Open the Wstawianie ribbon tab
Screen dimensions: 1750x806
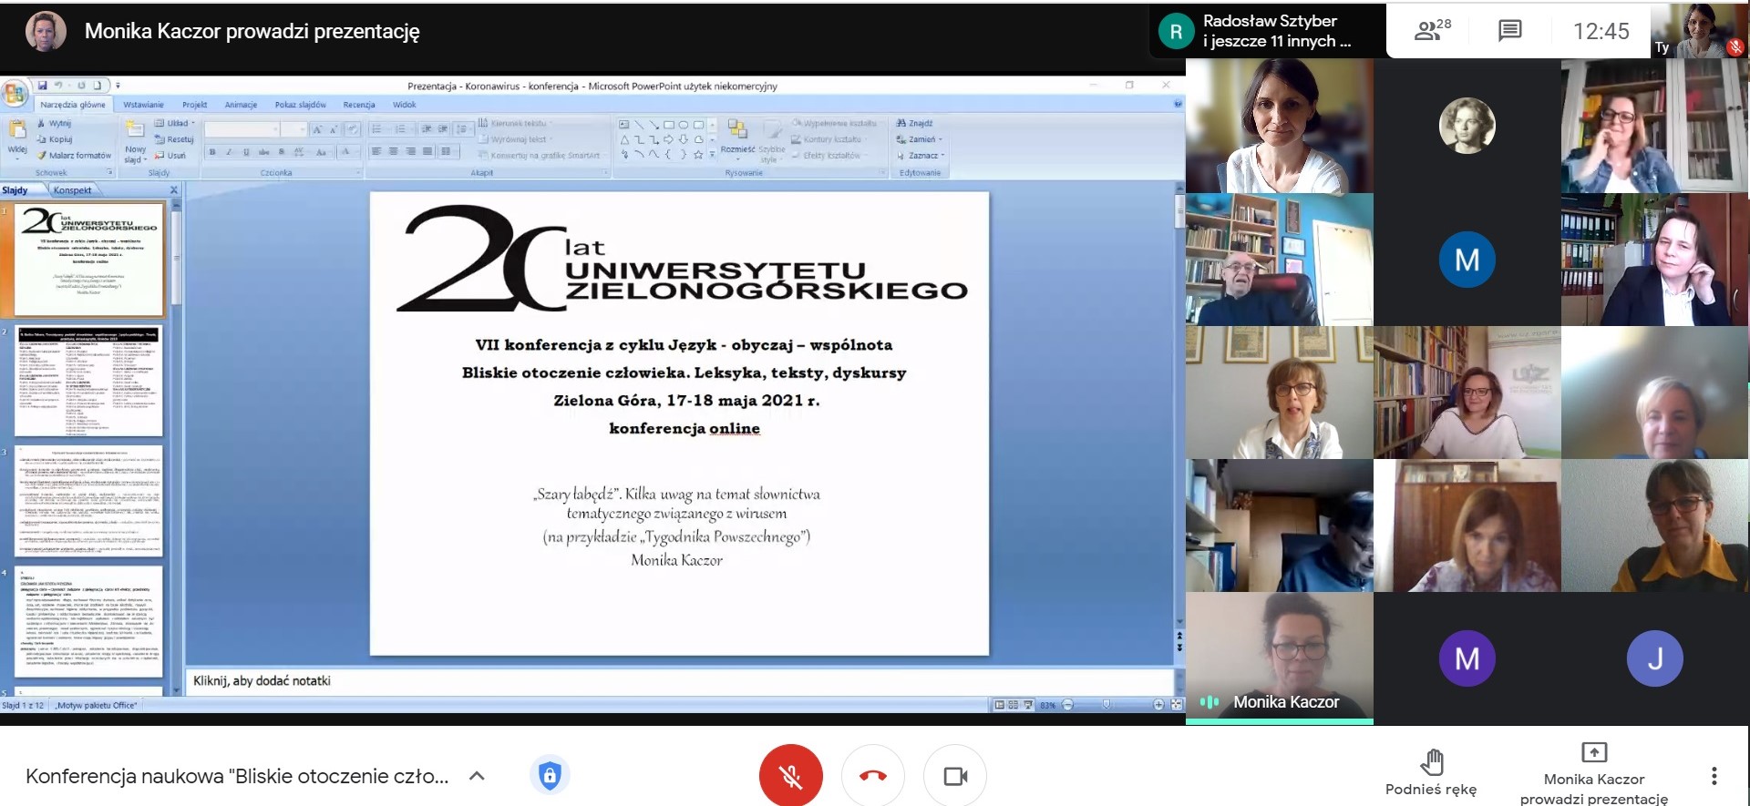[x=144, y=105]
